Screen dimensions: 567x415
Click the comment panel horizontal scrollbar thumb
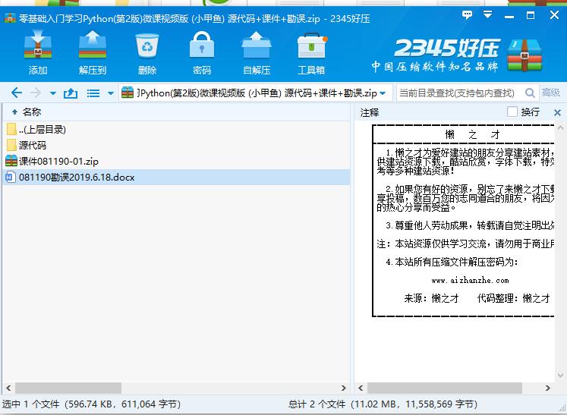pyautogui.click(x=445, y=388)
